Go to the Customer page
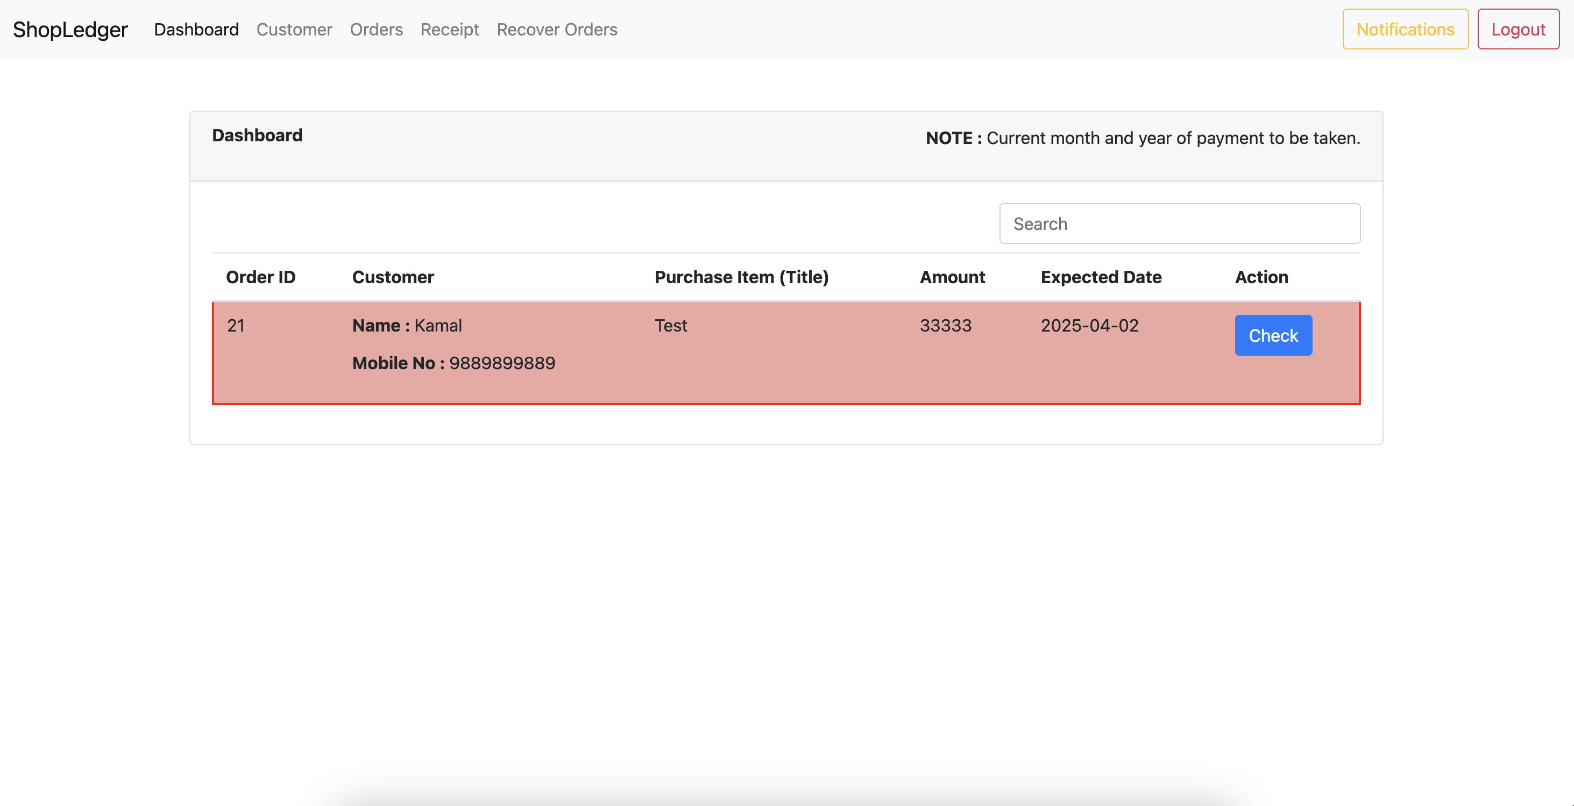Image resolution: width=1574 pixels, height=806 pixels. point(294,30)
